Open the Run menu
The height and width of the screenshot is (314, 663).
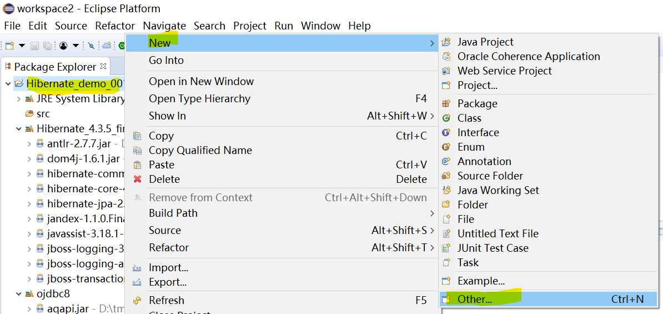(x=284, y=26)
